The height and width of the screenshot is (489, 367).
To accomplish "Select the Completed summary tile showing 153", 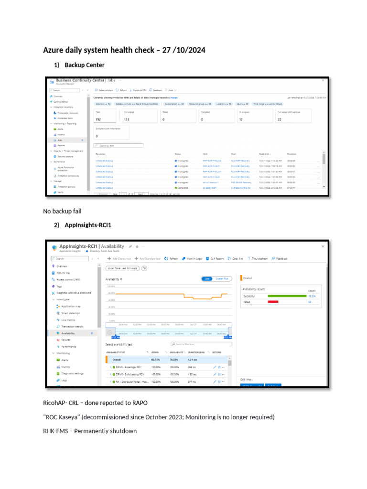I will [x=140, y=116].
